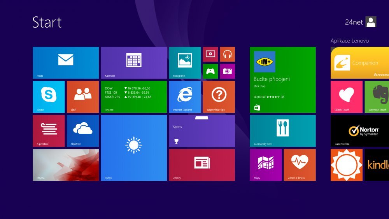Open the Počasí weather tile

[x=133, y=148]
